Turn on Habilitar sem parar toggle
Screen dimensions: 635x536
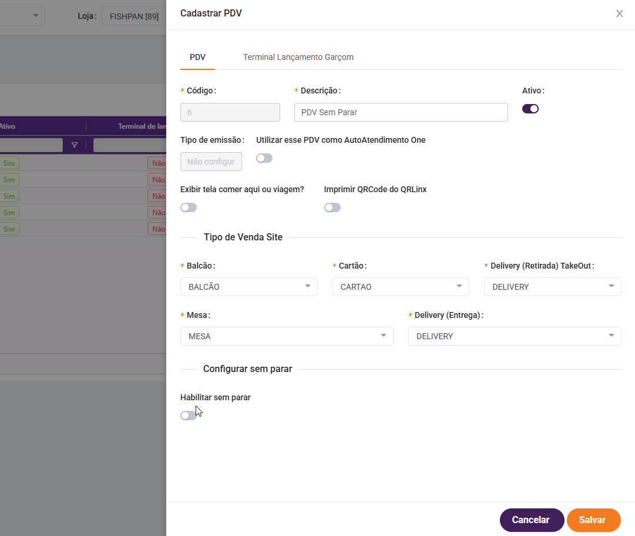189,416
